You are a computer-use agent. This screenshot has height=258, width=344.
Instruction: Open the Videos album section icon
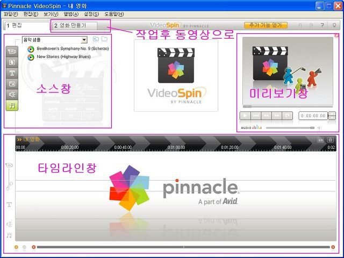12,52
